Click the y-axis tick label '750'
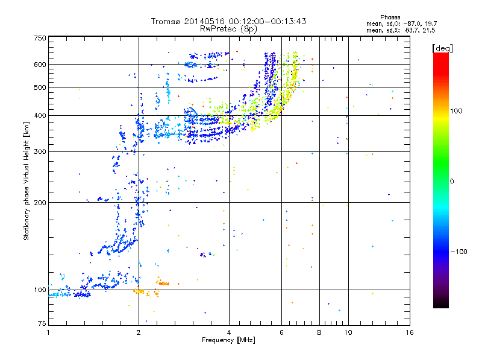 [x=40, y=38]
